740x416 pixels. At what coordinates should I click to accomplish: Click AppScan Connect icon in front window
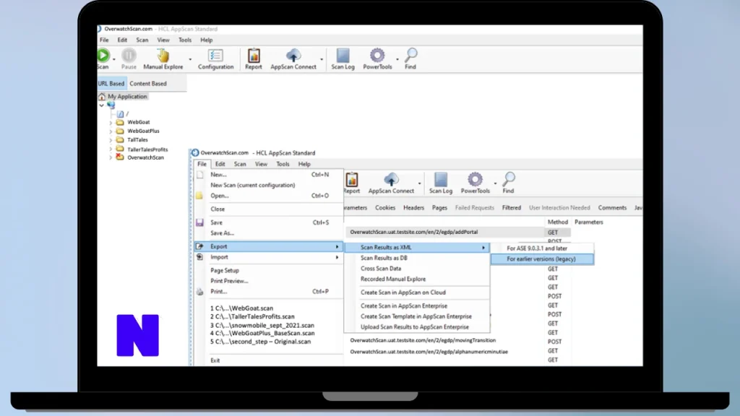[391, 180]
